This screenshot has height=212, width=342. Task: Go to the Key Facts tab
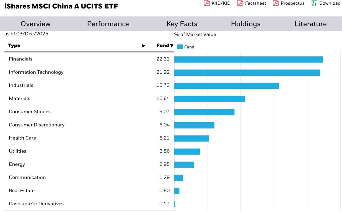182,24
